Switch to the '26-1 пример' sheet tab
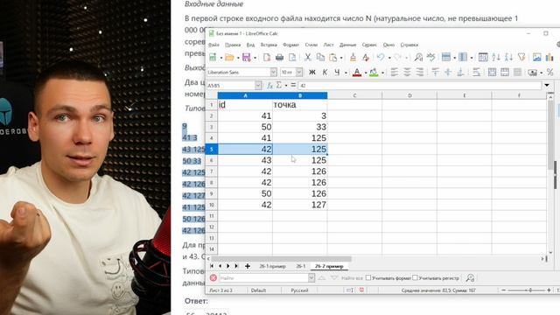 [272, 266]
